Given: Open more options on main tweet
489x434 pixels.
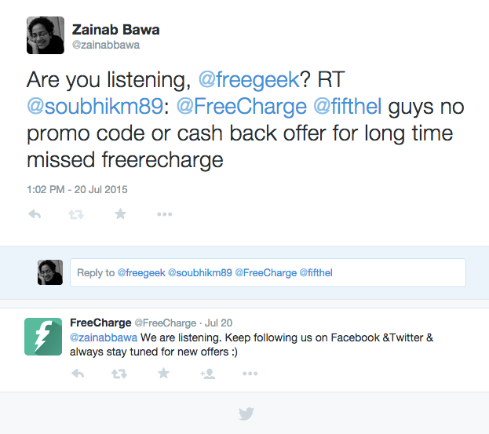Looking at the screenshot, I should coord(163,214).
